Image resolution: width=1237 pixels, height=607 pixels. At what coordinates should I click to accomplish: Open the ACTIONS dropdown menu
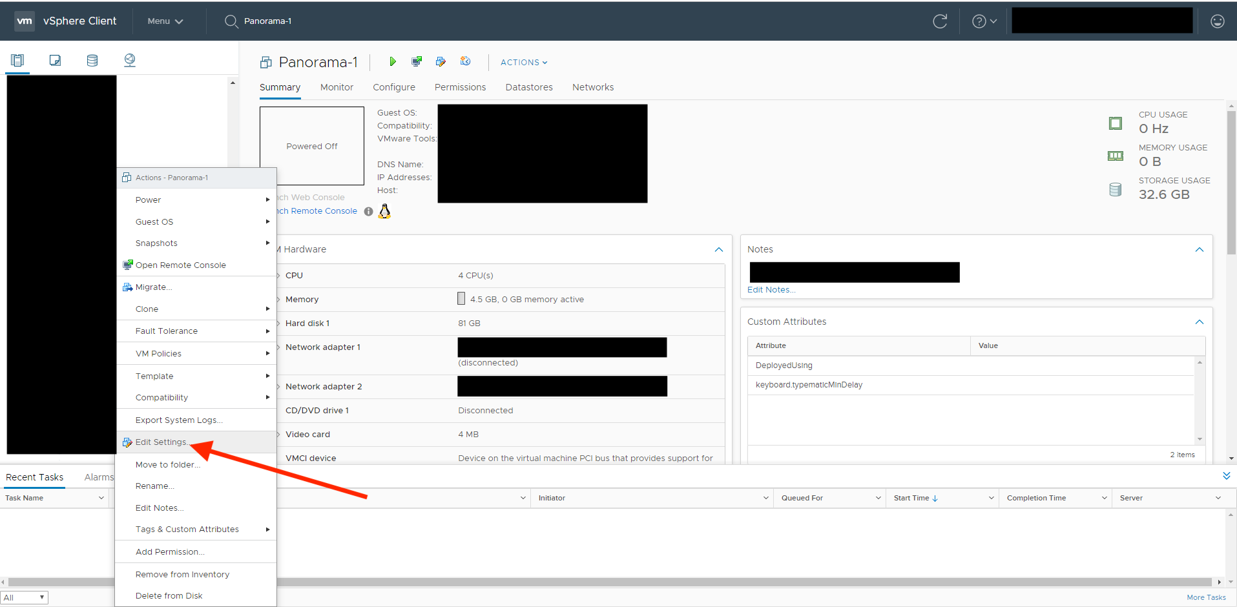pos(522,62)
